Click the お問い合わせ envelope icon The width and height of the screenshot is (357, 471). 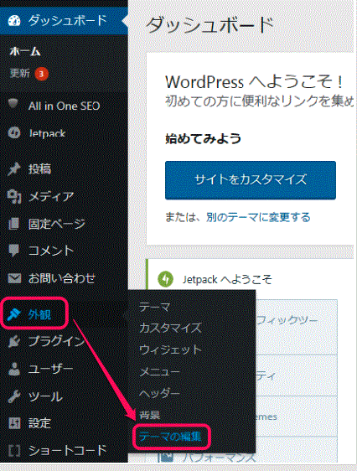(x=14, y=278)
